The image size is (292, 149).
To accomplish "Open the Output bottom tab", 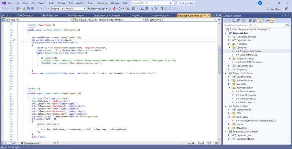I will (16, 148).
